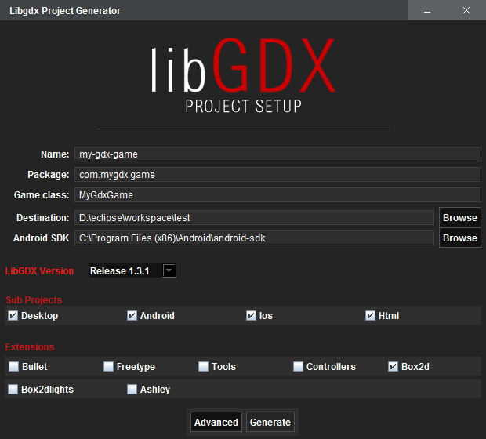Click the Destination: label

click(x=43, y=218)
